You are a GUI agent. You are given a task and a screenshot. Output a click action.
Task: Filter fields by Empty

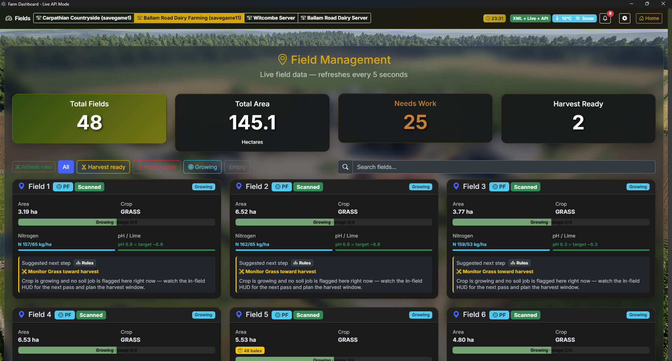237,167
